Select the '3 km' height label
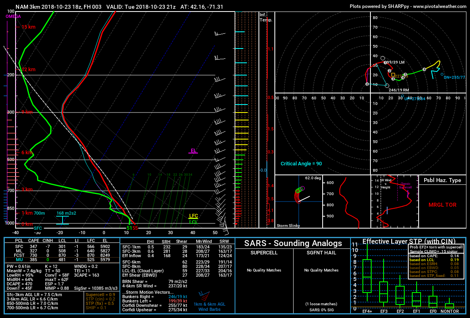 pos(27,189)
